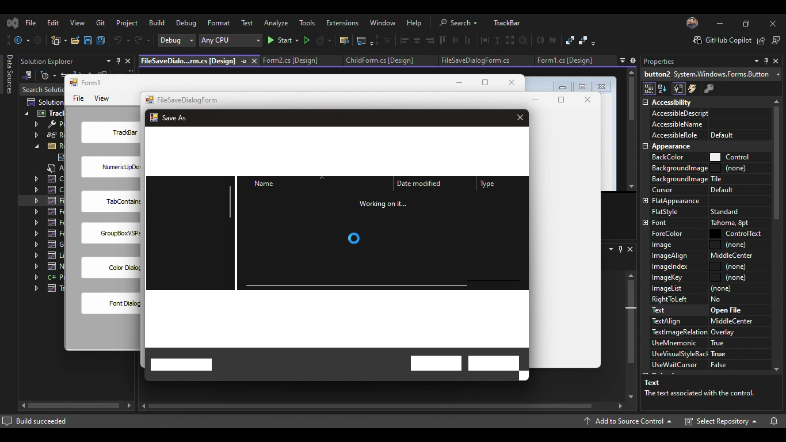Viewport: 786px width, 442px height.
Task: Toggle auto-hide pin on Solution Explorer
Action: click(118, 61)
